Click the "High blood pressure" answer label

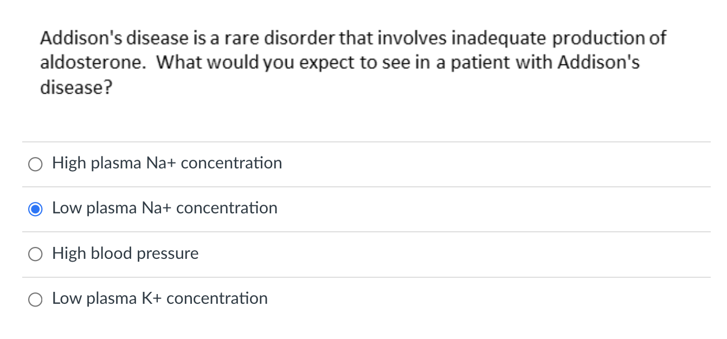click(x=125, y=253)
